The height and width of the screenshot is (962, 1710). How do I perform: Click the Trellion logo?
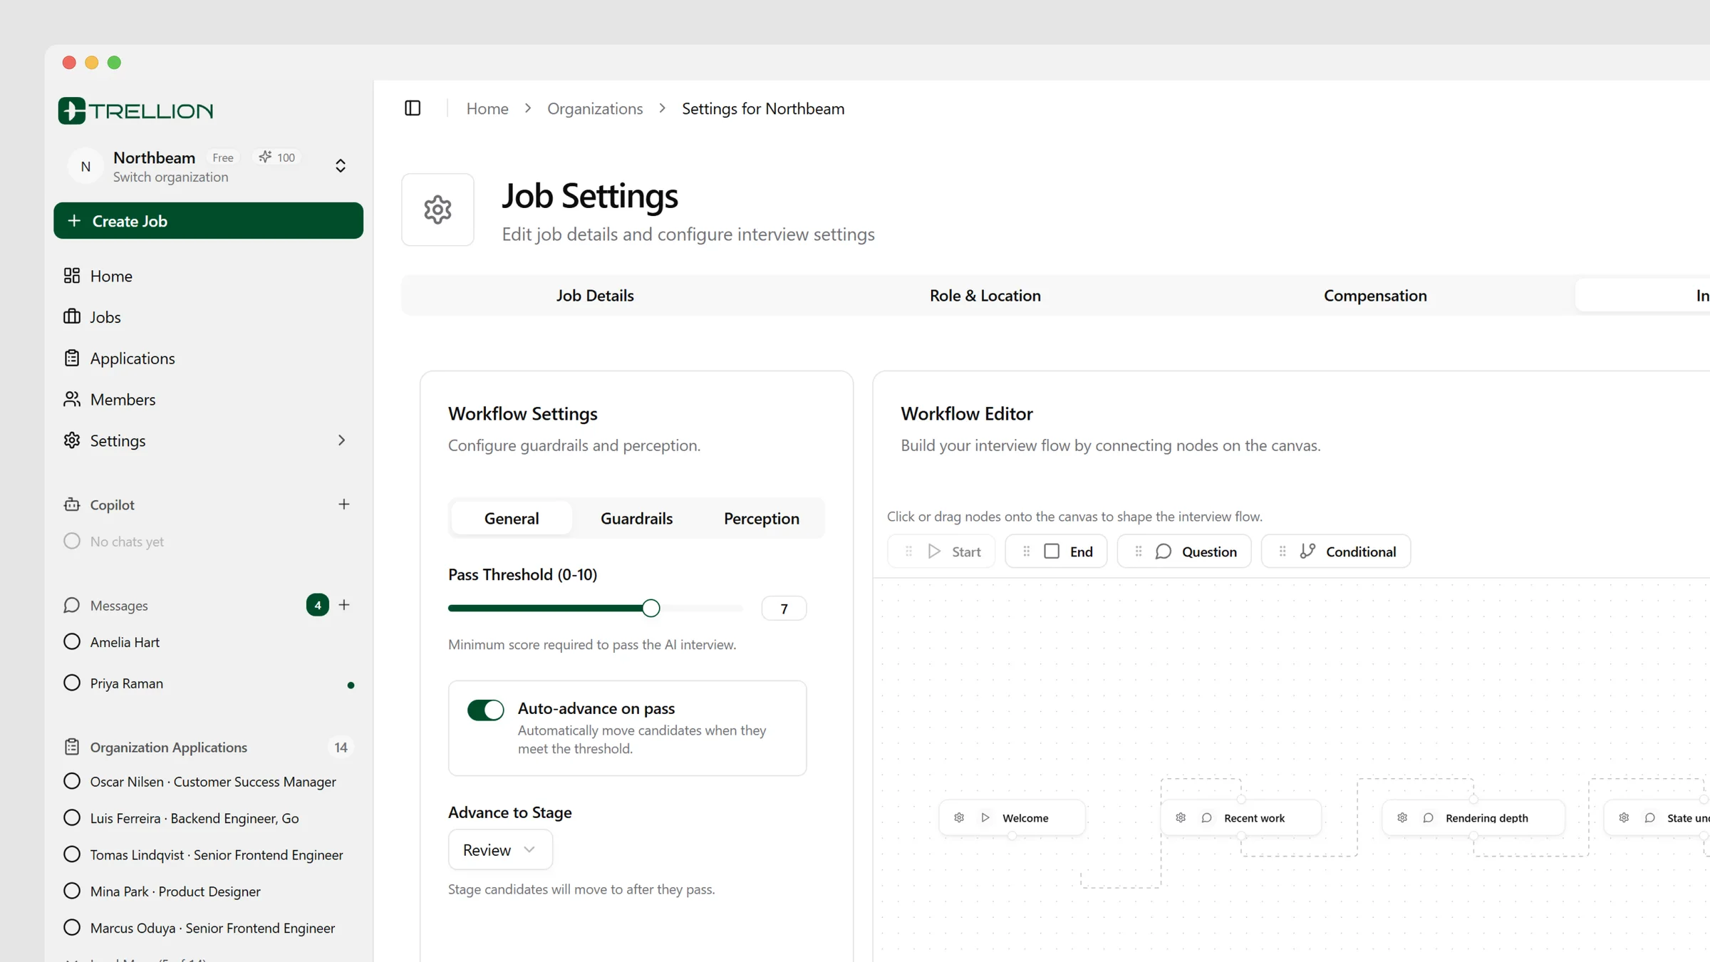pos(135,110)
